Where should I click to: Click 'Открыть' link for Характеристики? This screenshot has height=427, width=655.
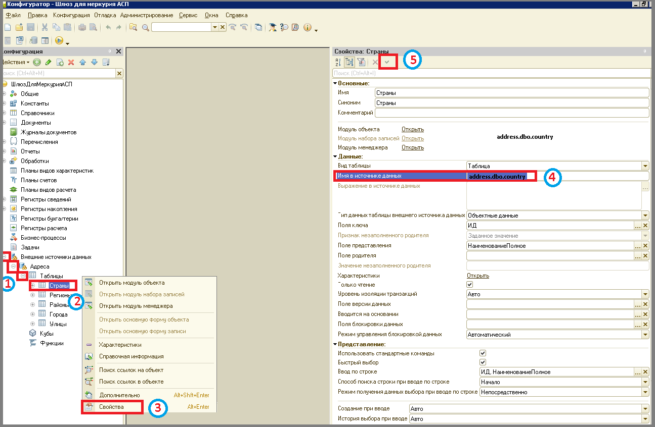[478, 276]
